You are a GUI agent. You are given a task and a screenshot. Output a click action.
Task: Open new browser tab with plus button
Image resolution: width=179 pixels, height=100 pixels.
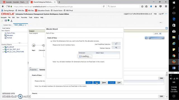click(x=59, y=2)
